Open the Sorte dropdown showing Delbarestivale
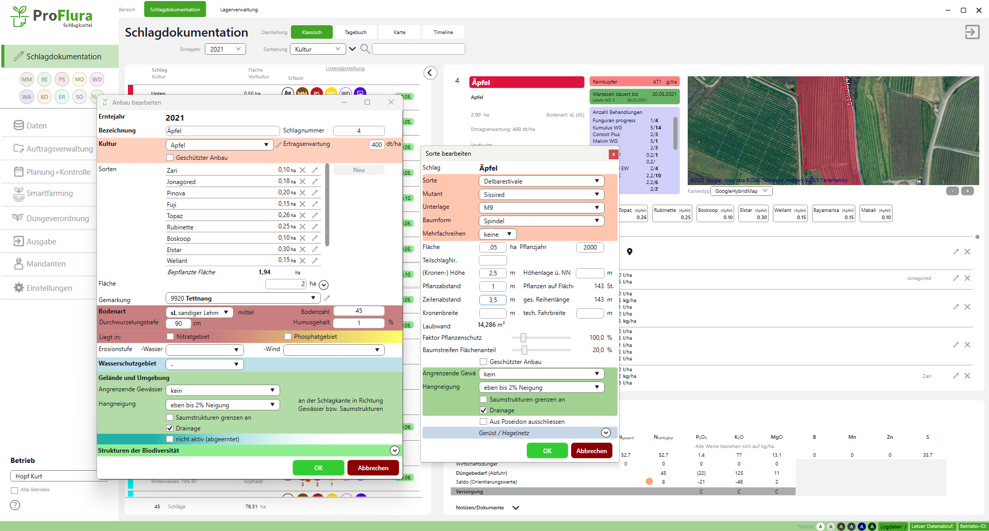The height and width of the screenshot is (531, 989). 541,181
